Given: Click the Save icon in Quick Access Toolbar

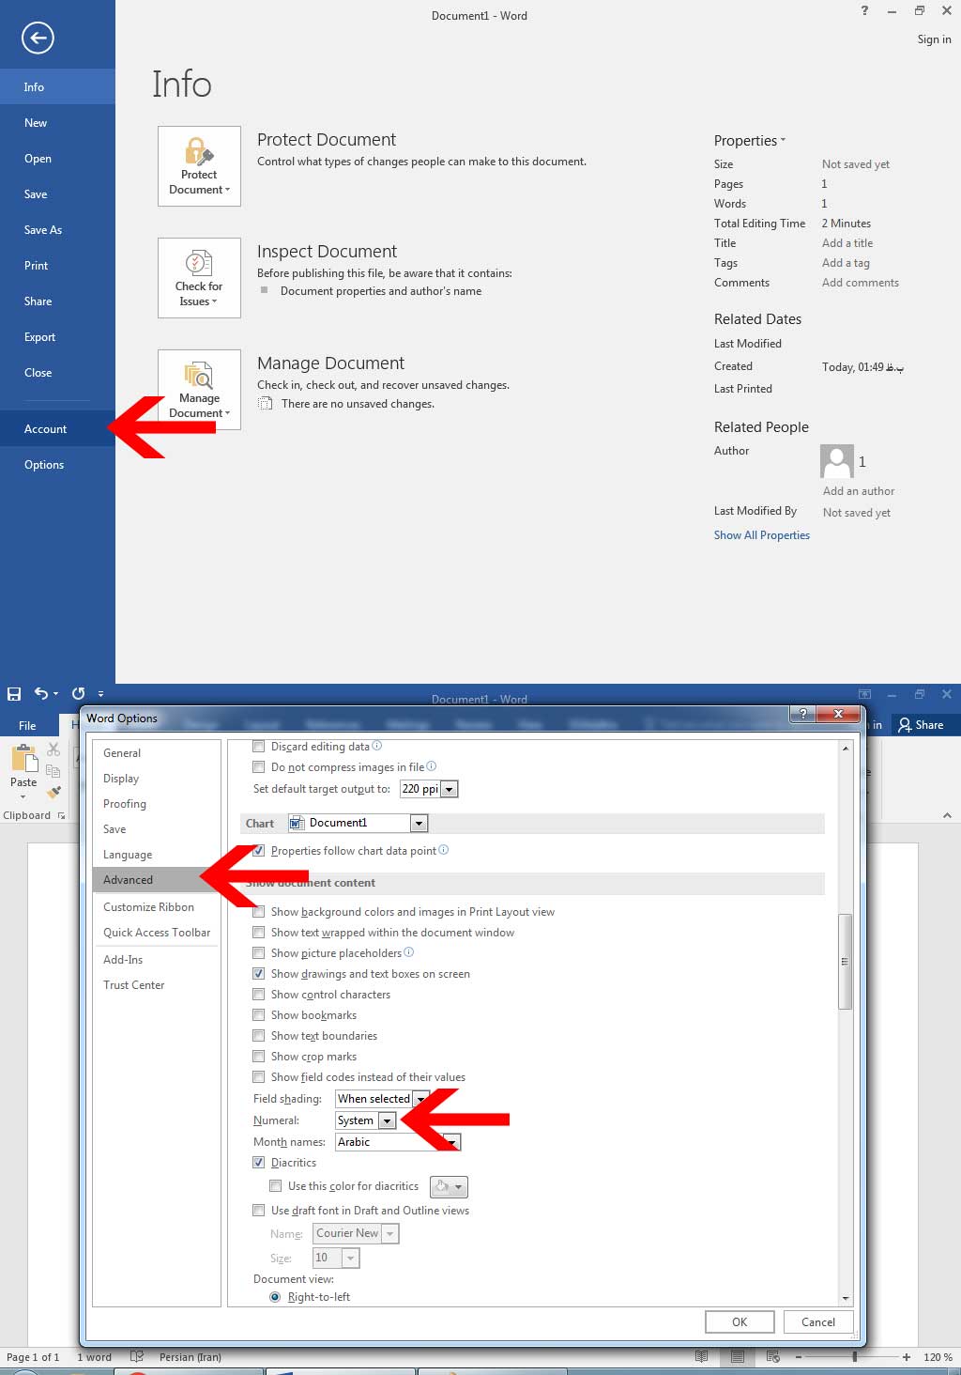Looking at the screenshot, I should coord(14,694).
